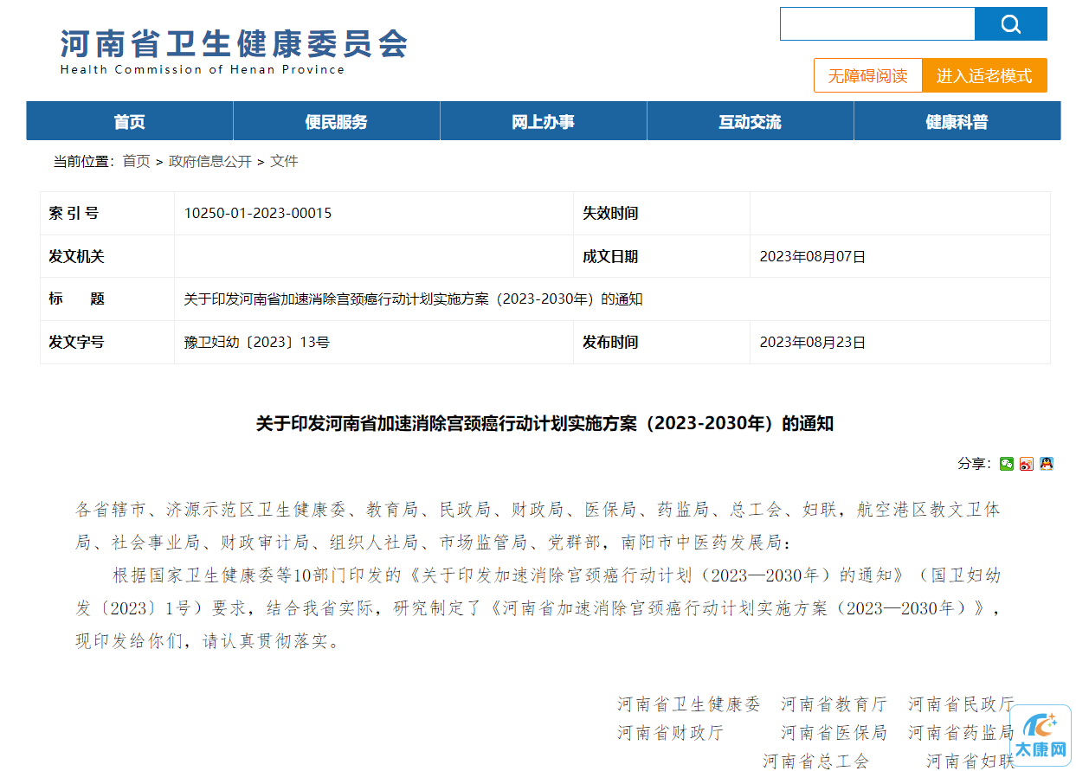This screenshot has height=771, width=1076.
Task: Open the 健康科普 navigation menu
Action: 957,121
